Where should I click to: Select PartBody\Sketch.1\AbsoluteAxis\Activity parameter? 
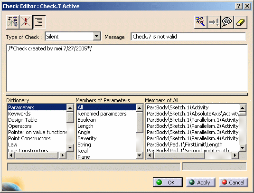click(x=192, y=114)
